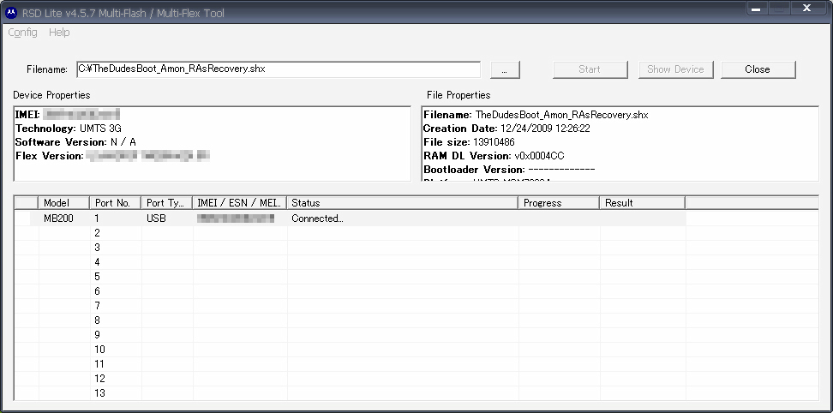Screen dimensions: 833x413
Task: Select port number 4 row
Action: (x=351, y=262)
